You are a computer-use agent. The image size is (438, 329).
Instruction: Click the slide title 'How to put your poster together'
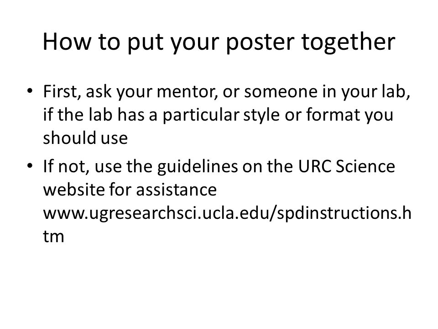pyautogui.click(x=219, y=42)
